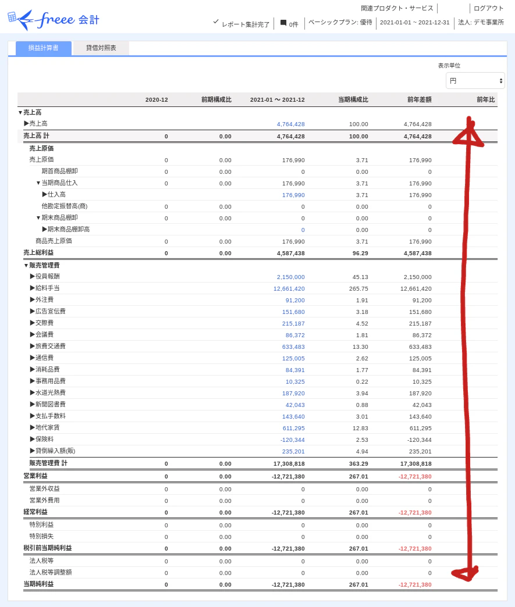The width and height of the screenshot is (515, 607).
Task: Open the notifications speech bubble icon
Action: 283,23
